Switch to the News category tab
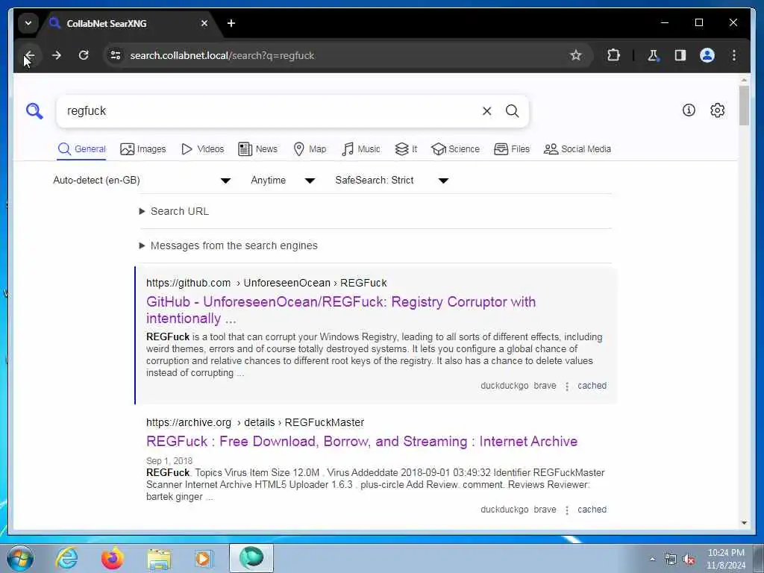Image resolution: width=764 pixels, height=573 pixels. coord(257,149)
